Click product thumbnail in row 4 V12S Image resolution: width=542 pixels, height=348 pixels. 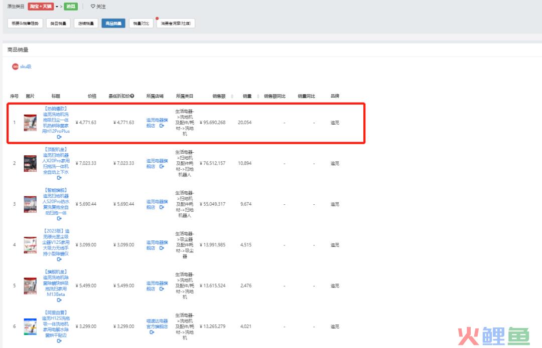click(x=30, y=245)
